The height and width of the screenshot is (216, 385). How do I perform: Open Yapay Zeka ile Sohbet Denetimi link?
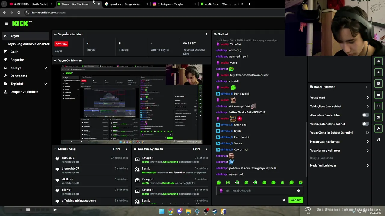coord(339,133)
